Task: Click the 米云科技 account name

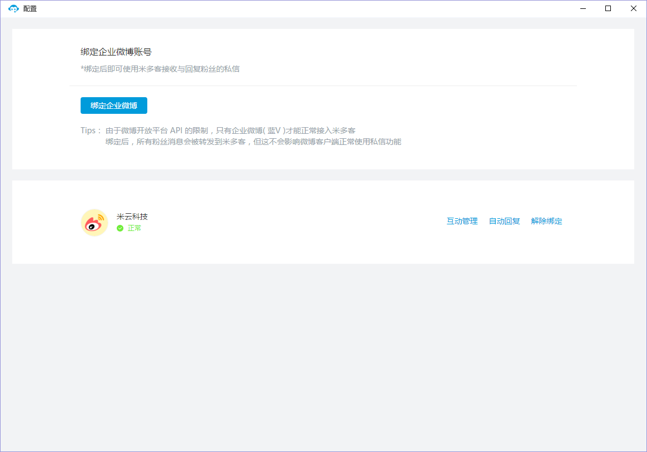Action: point(132,217)
